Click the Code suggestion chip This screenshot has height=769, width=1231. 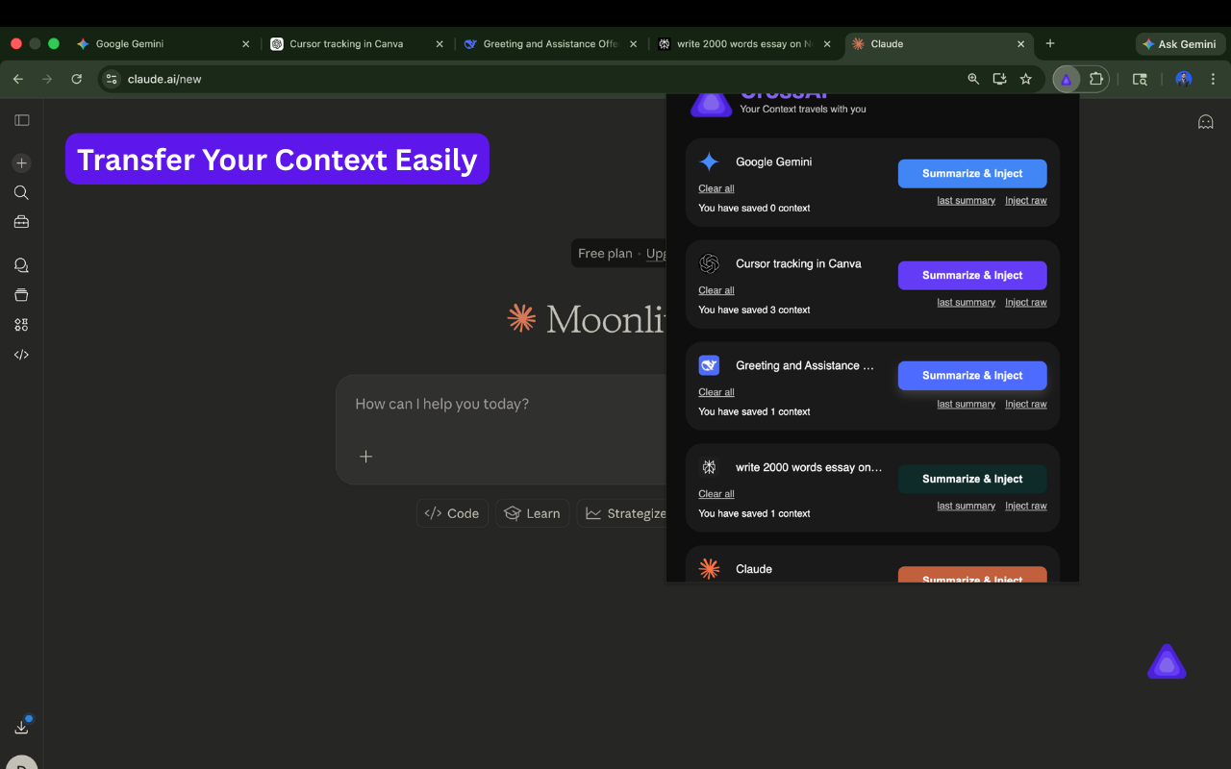pyautogui.click(x=452, y=513)
